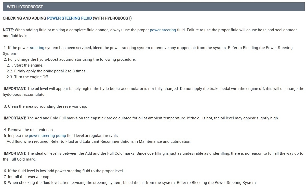Open the POWER STEERING FLUID heading link
This screenshot has height=190, width=308.
pos(69,18)
